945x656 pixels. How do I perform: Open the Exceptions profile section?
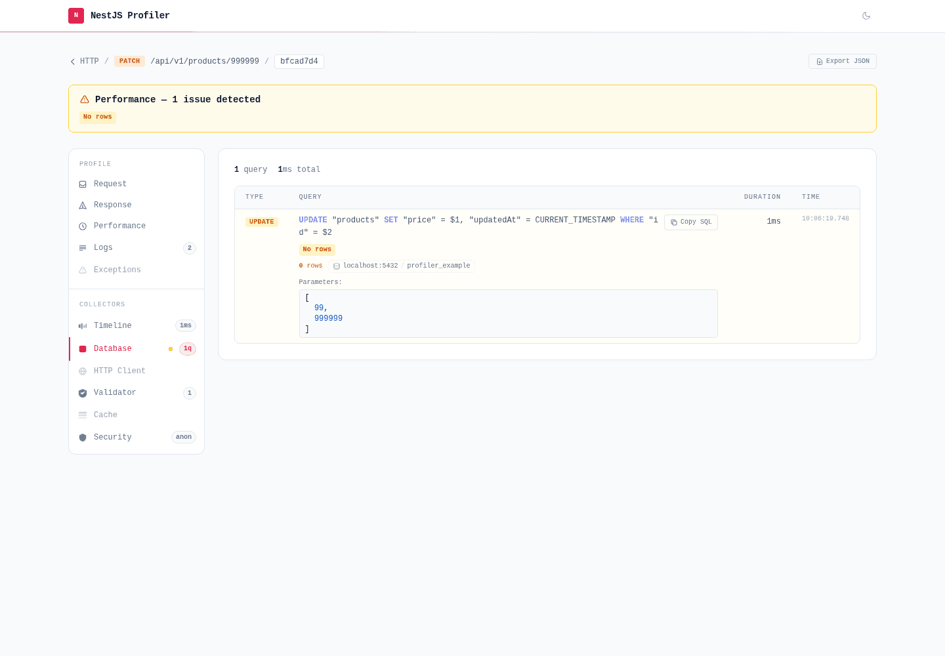click(136, 270)
